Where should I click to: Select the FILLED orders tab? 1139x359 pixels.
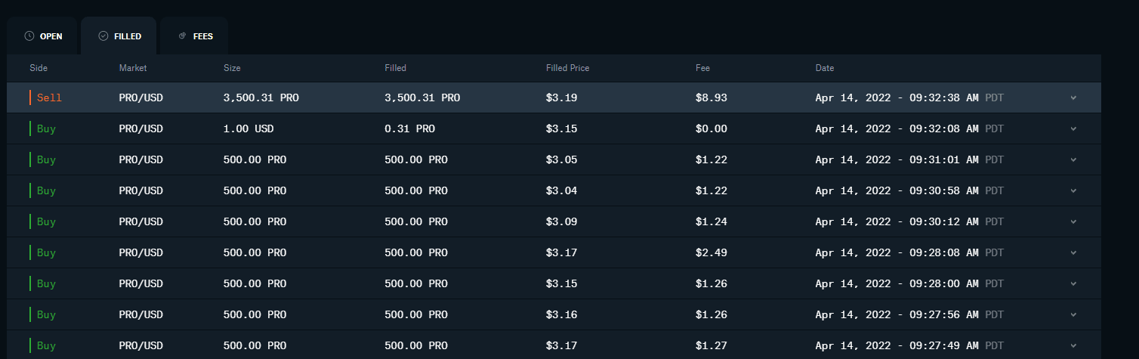point(119,36)
